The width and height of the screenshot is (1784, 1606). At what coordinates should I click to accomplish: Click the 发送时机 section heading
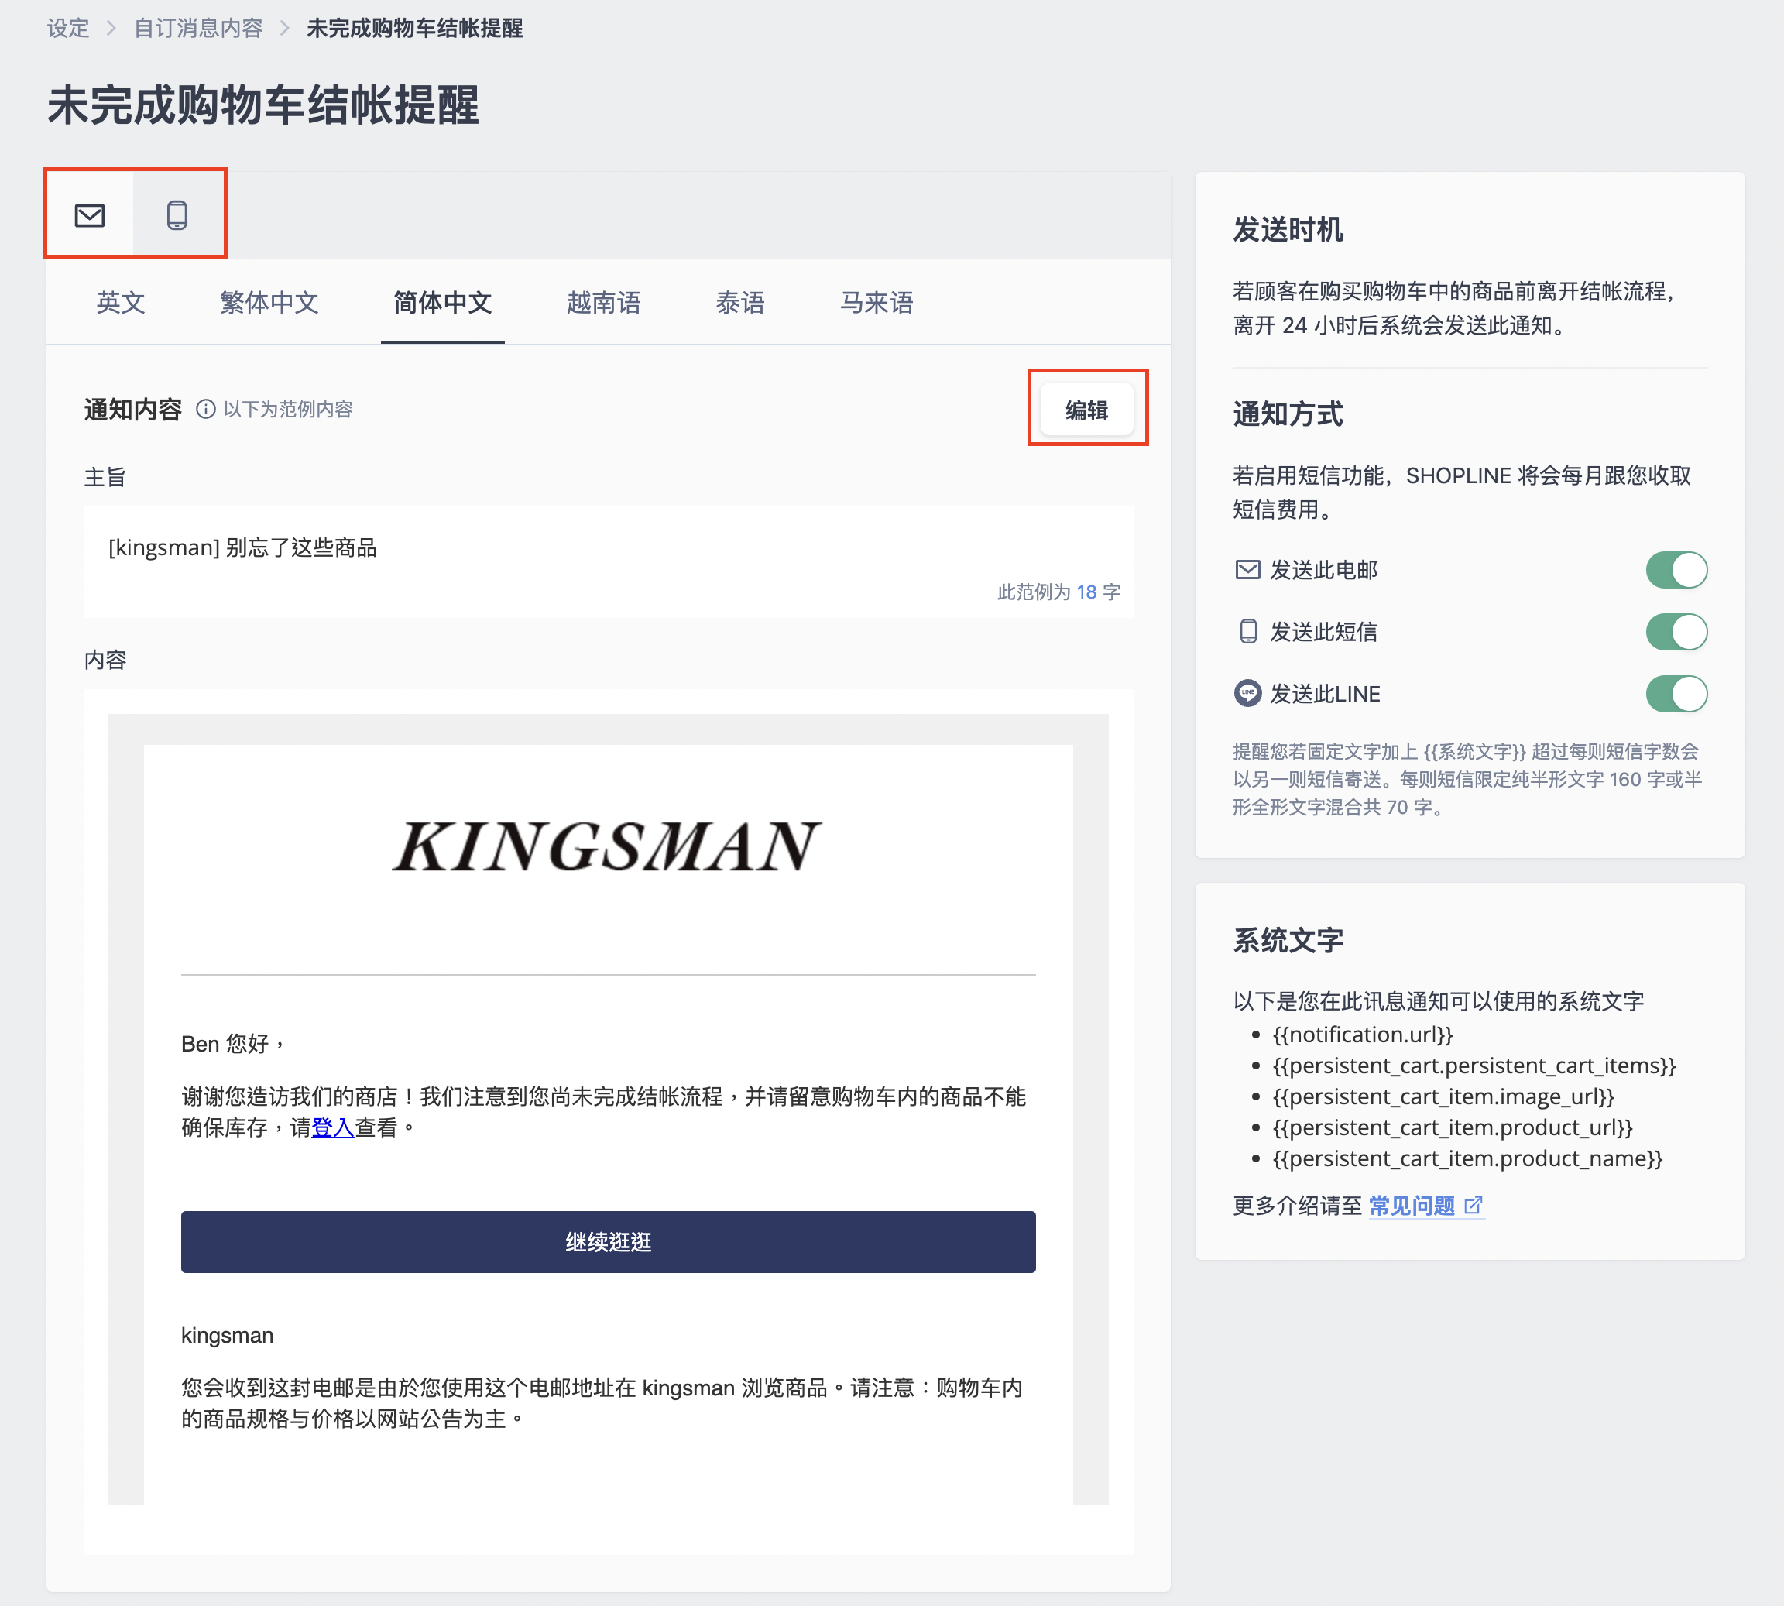pos(1288,229)
